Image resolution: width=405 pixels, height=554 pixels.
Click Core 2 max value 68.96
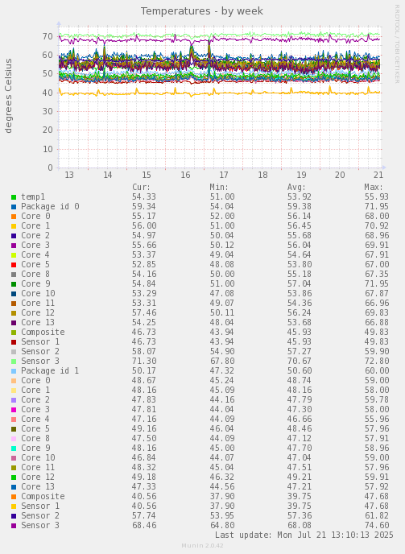point(377,235)
